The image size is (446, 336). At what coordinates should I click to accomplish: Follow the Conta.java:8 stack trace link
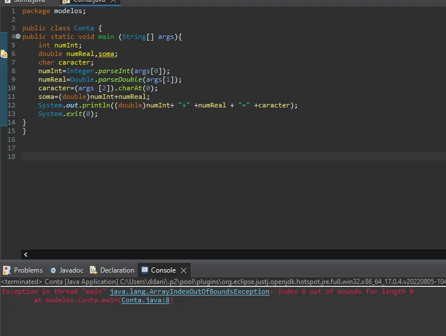coord(146,300)
